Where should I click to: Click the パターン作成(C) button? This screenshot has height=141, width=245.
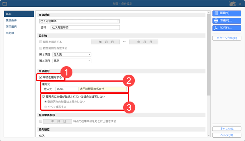click(x=227, y=38)
